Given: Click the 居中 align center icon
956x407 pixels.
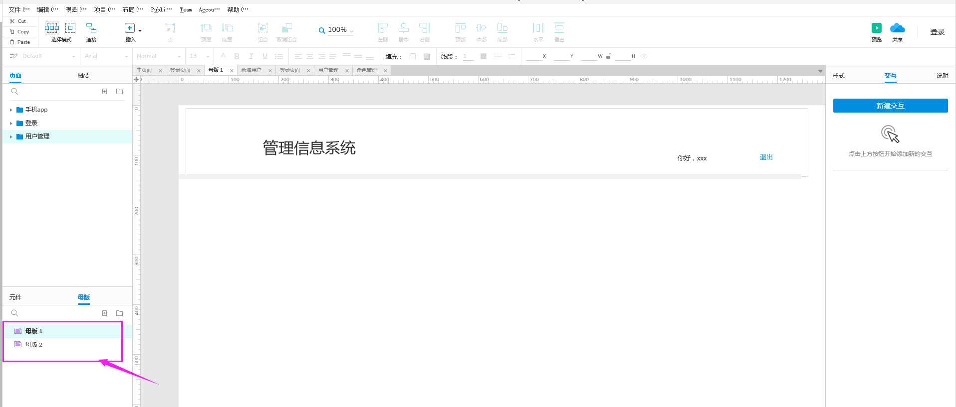Looking at the screenshot, I should tap(404, 28).
